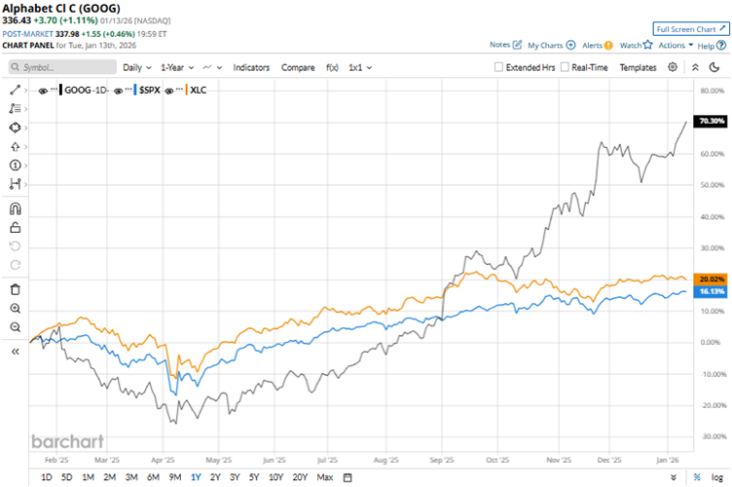Toggle $SPX series visibility eye

[x=118, y=91]
